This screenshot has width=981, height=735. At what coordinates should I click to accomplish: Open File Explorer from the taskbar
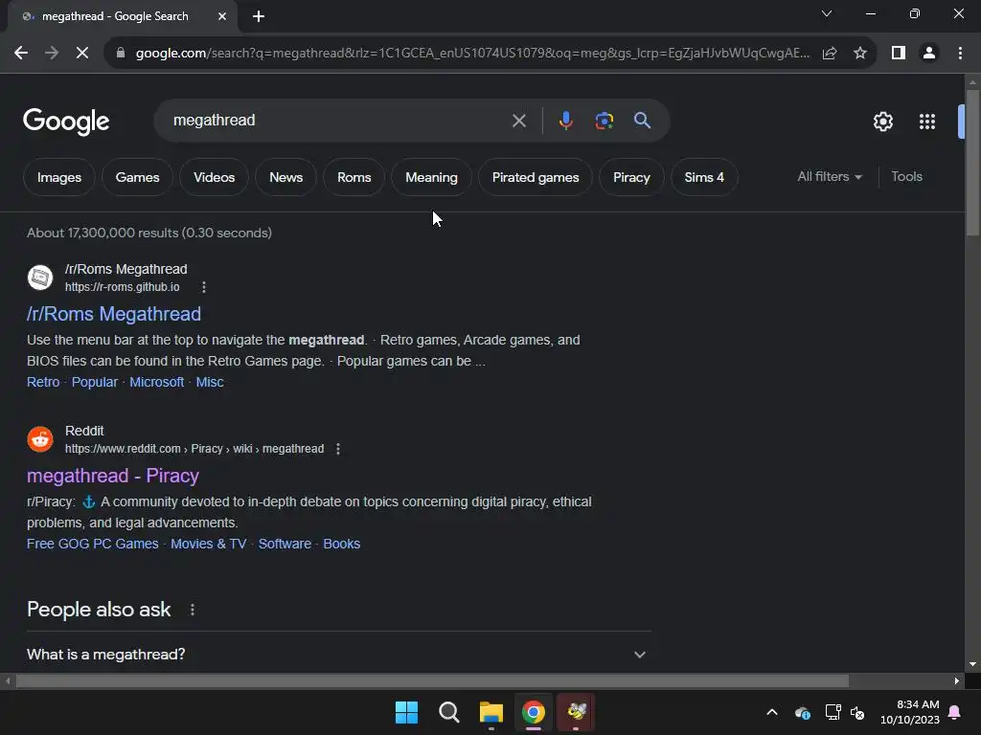coord(491,712)
